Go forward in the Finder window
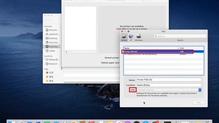219x123 pixels. (x=50, y=20)
